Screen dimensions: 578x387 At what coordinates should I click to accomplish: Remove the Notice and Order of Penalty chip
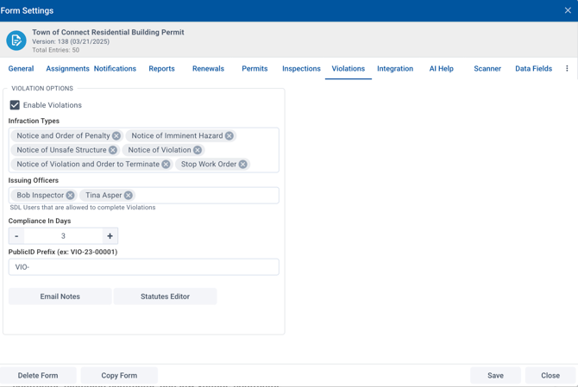coord(116,136)
